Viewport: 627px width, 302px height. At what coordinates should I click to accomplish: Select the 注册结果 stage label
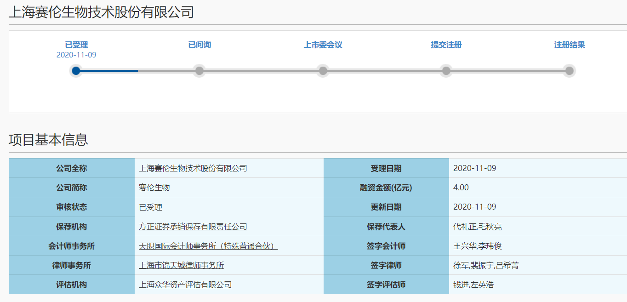point(569,45)
